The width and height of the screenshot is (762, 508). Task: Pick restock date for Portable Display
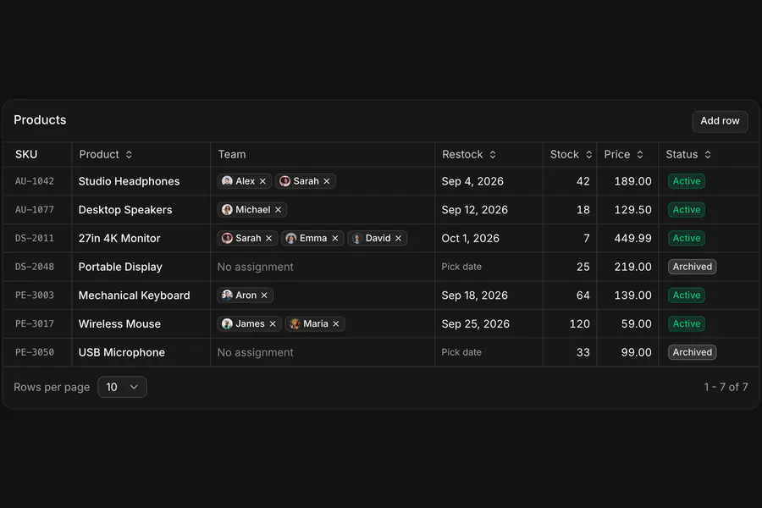(x=461, y=267)
